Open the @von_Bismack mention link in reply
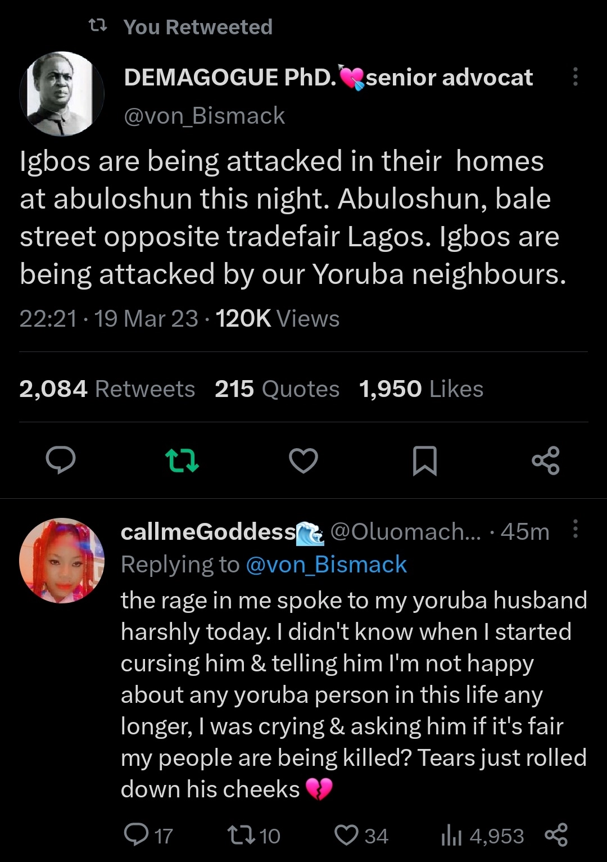 [x=327, y=565]
